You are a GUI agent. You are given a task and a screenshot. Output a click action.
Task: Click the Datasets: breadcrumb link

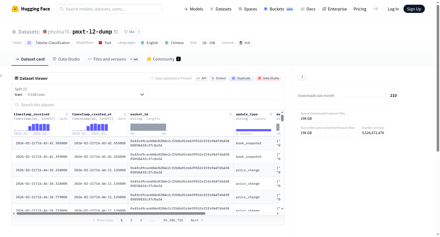[x=29, y=32]
